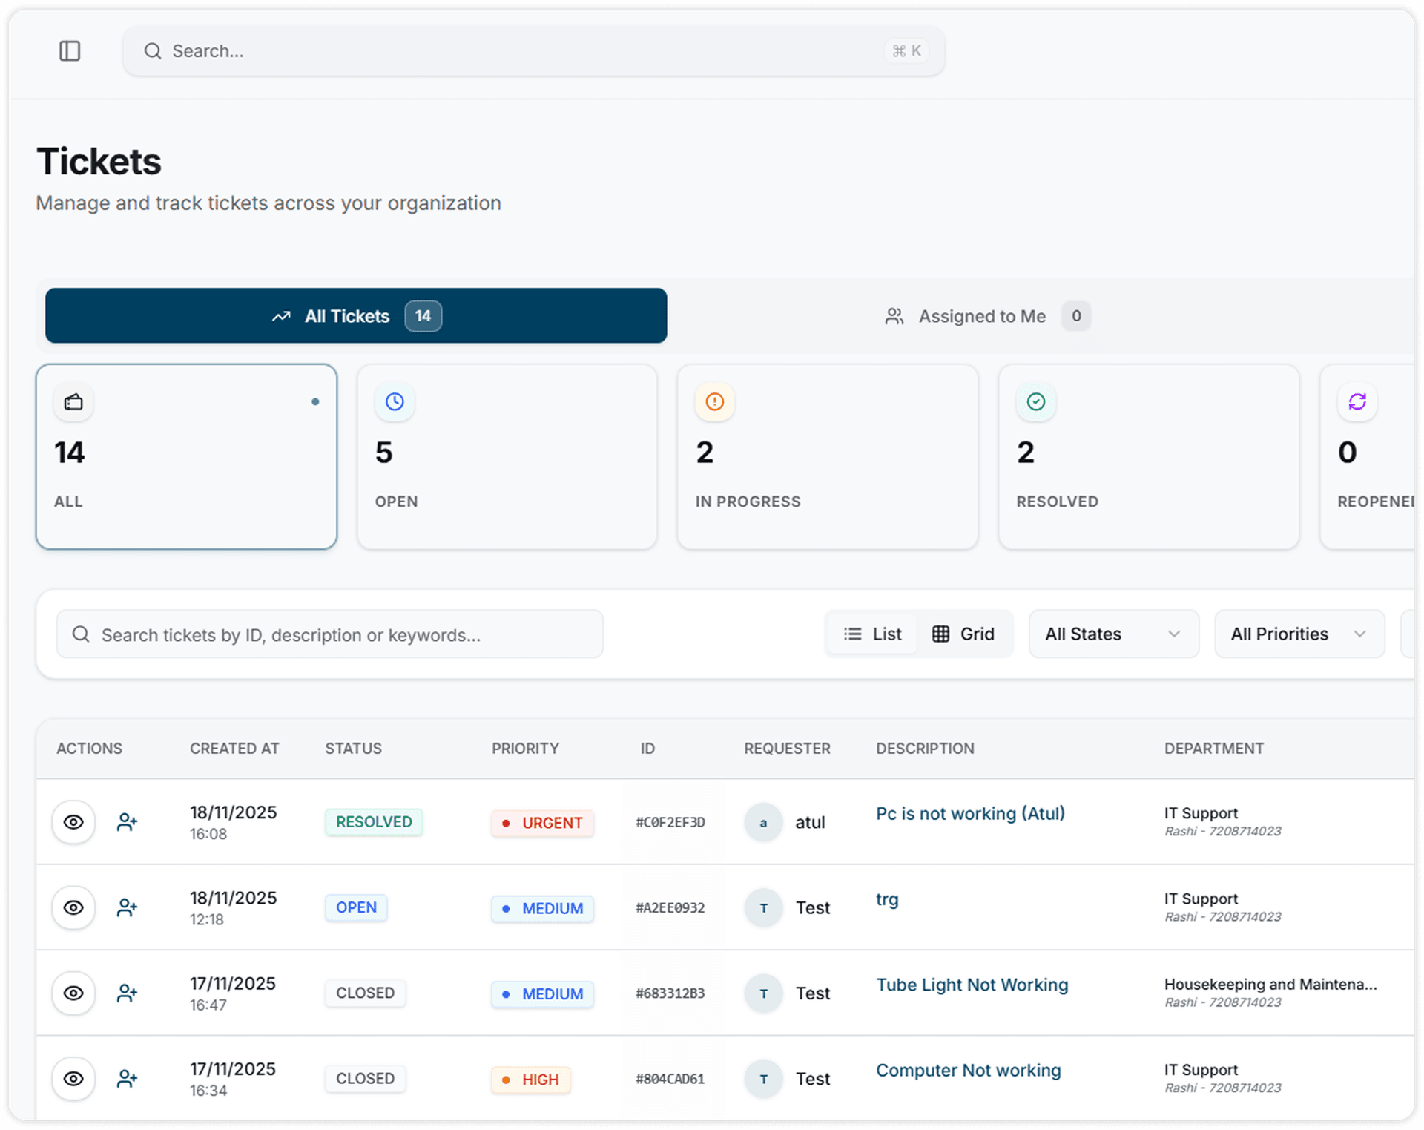Screen dimensions: 1424x1130
Task: Click the URGENT priority badge
Action: point(542,823)
